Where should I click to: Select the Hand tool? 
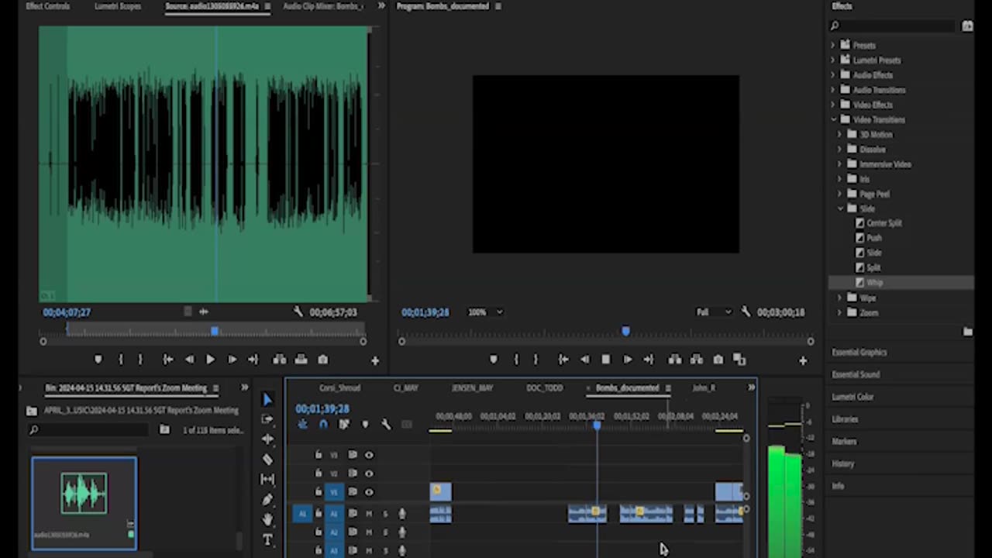[x=267, y=520]
